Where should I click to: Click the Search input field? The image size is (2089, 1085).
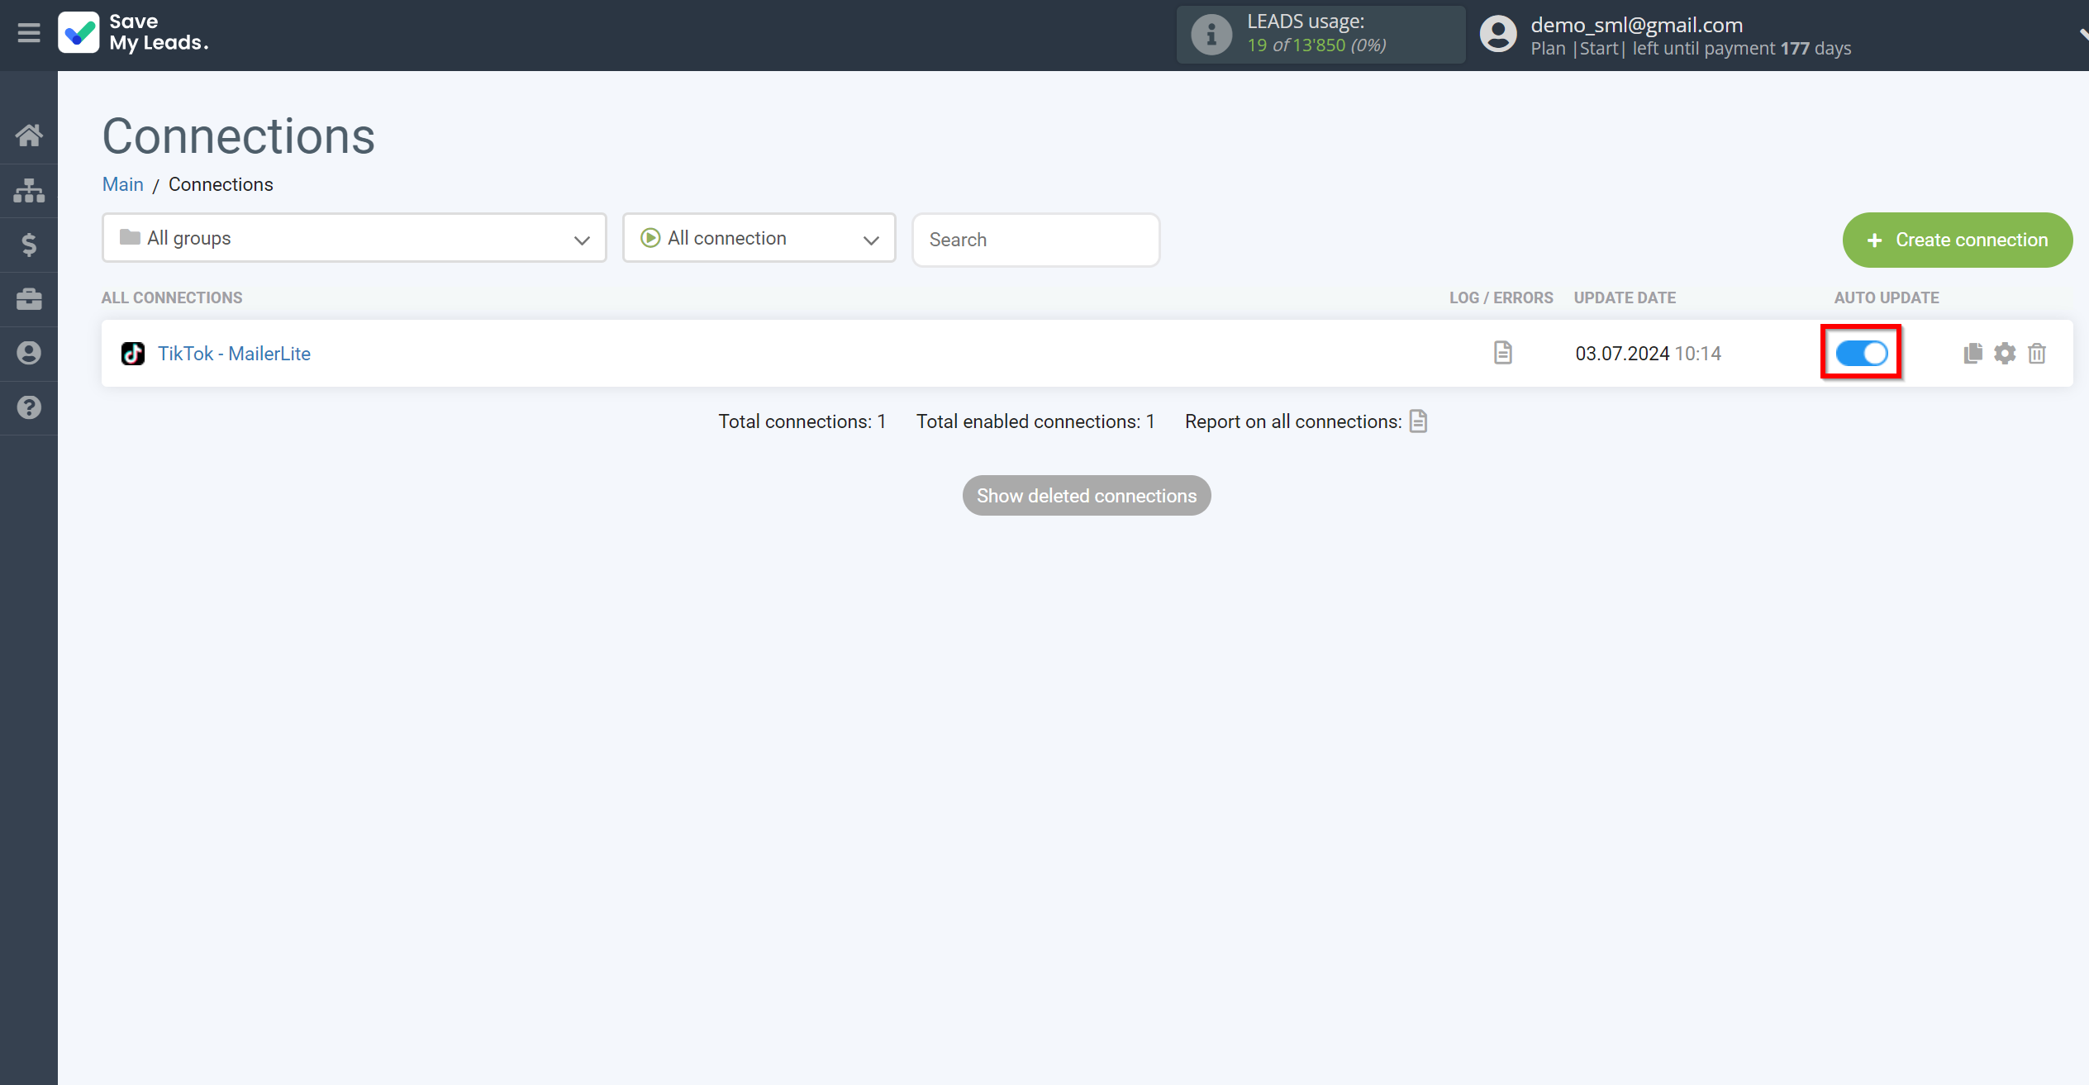click(1036, 239)
